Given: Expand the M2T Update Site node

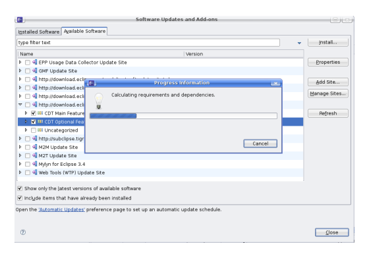Looking at the screenshot, I should click(20, 155).
